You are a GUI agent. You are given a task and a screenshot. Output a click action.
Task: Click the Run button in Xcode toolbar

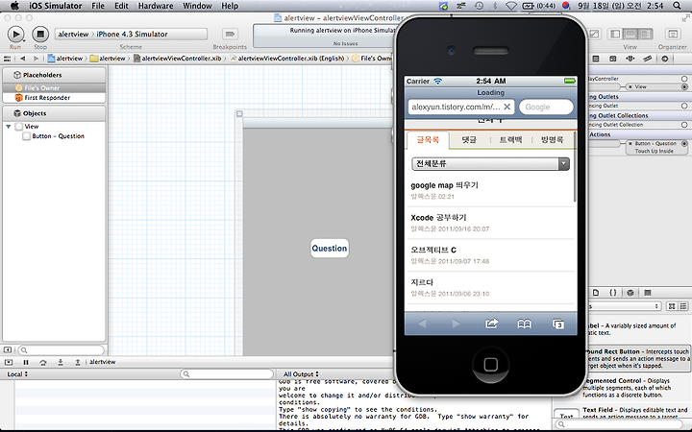(16, 34)
